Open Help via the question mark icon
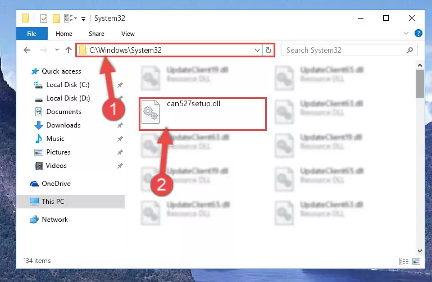The width and height of the screenshot is (432, 282). click(x=418, y=33)
